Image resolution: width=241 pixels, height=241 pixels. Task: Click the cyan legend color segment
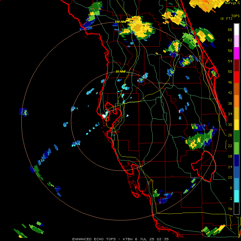(x=236, y=196)
